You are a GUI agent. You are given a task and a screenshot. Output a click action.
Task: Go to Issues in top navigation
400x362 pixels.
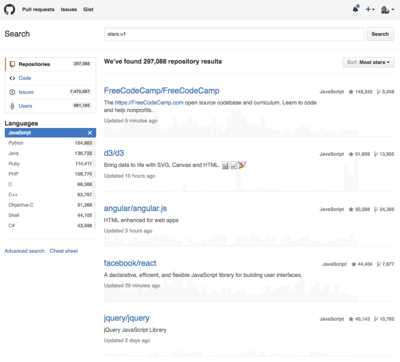69,9
